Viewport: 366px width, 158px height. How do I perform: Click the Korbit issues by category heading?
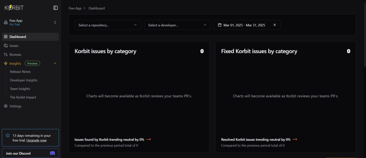[105, 51]
